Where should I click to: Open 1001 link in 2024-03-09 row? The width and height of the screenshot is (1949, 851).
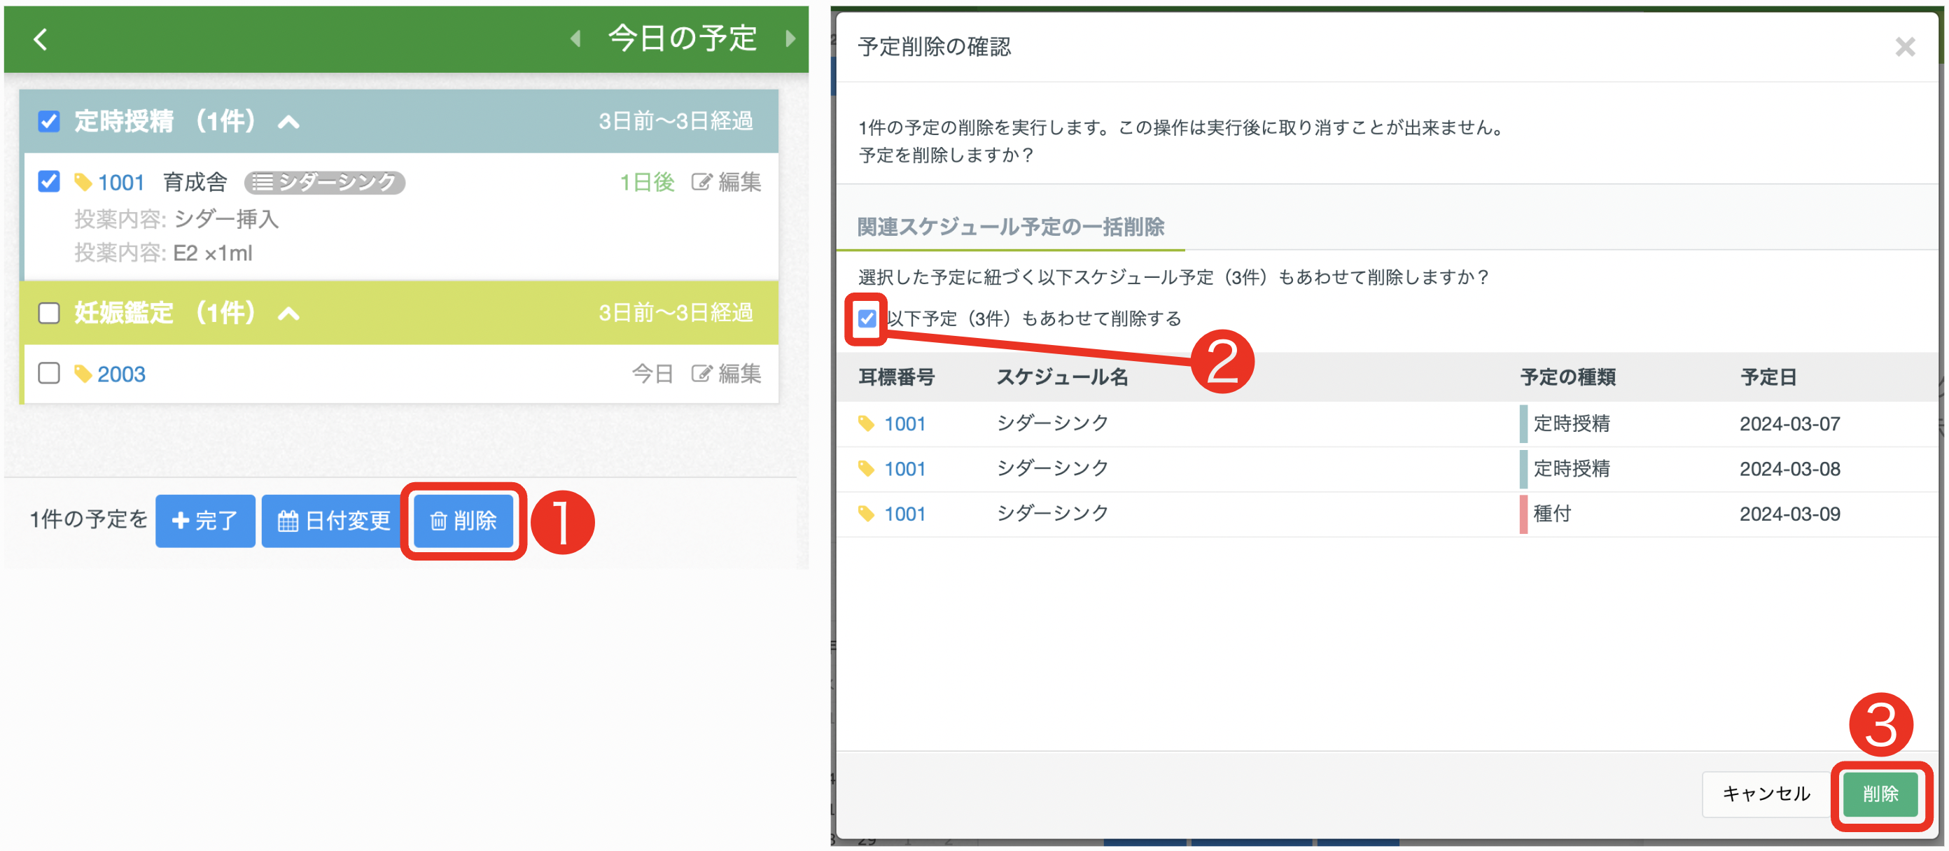tap(905, 514)
